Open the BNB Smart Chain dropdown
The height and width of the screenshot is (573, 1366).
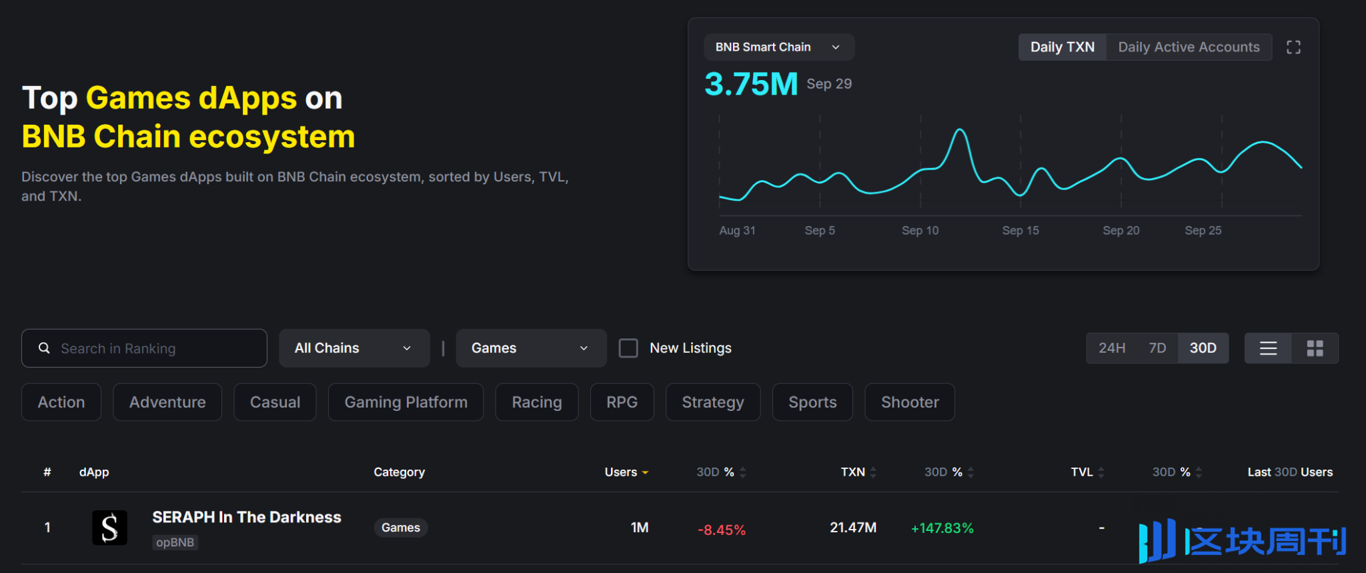779,47
